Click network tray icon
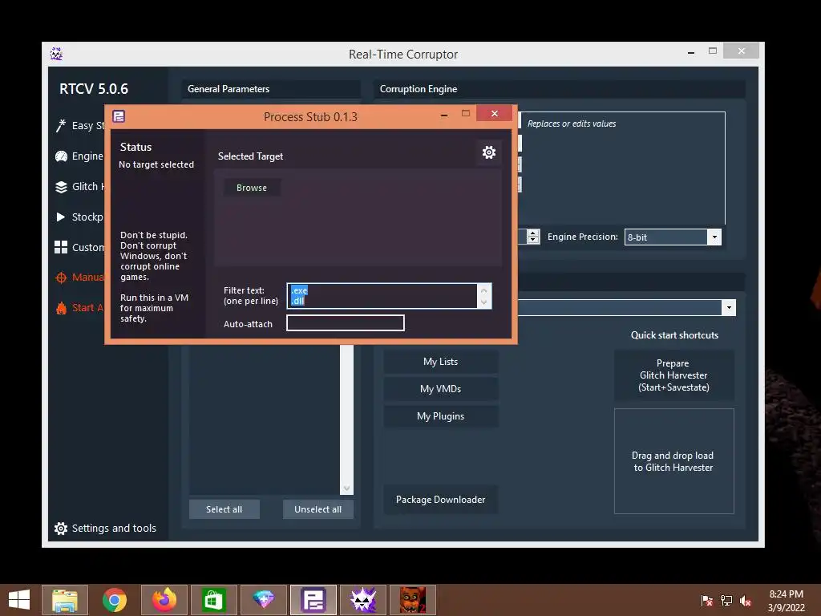The width and height of the screenshot is (821, 616). click(726, 600)
